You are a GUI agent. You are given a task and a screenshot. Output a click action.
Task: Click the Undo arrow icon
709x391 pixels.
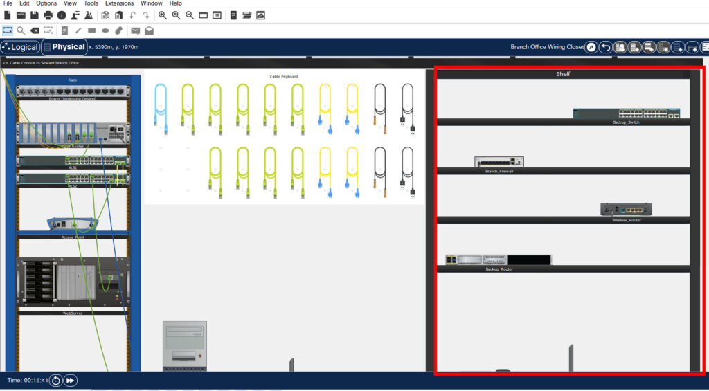click(x=132, y=15)
